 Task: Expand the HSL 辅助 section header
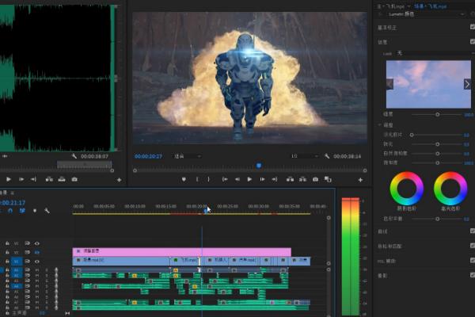click(x=386, y=261)
